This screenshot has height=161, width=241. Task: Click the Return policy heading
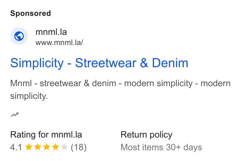146,135
